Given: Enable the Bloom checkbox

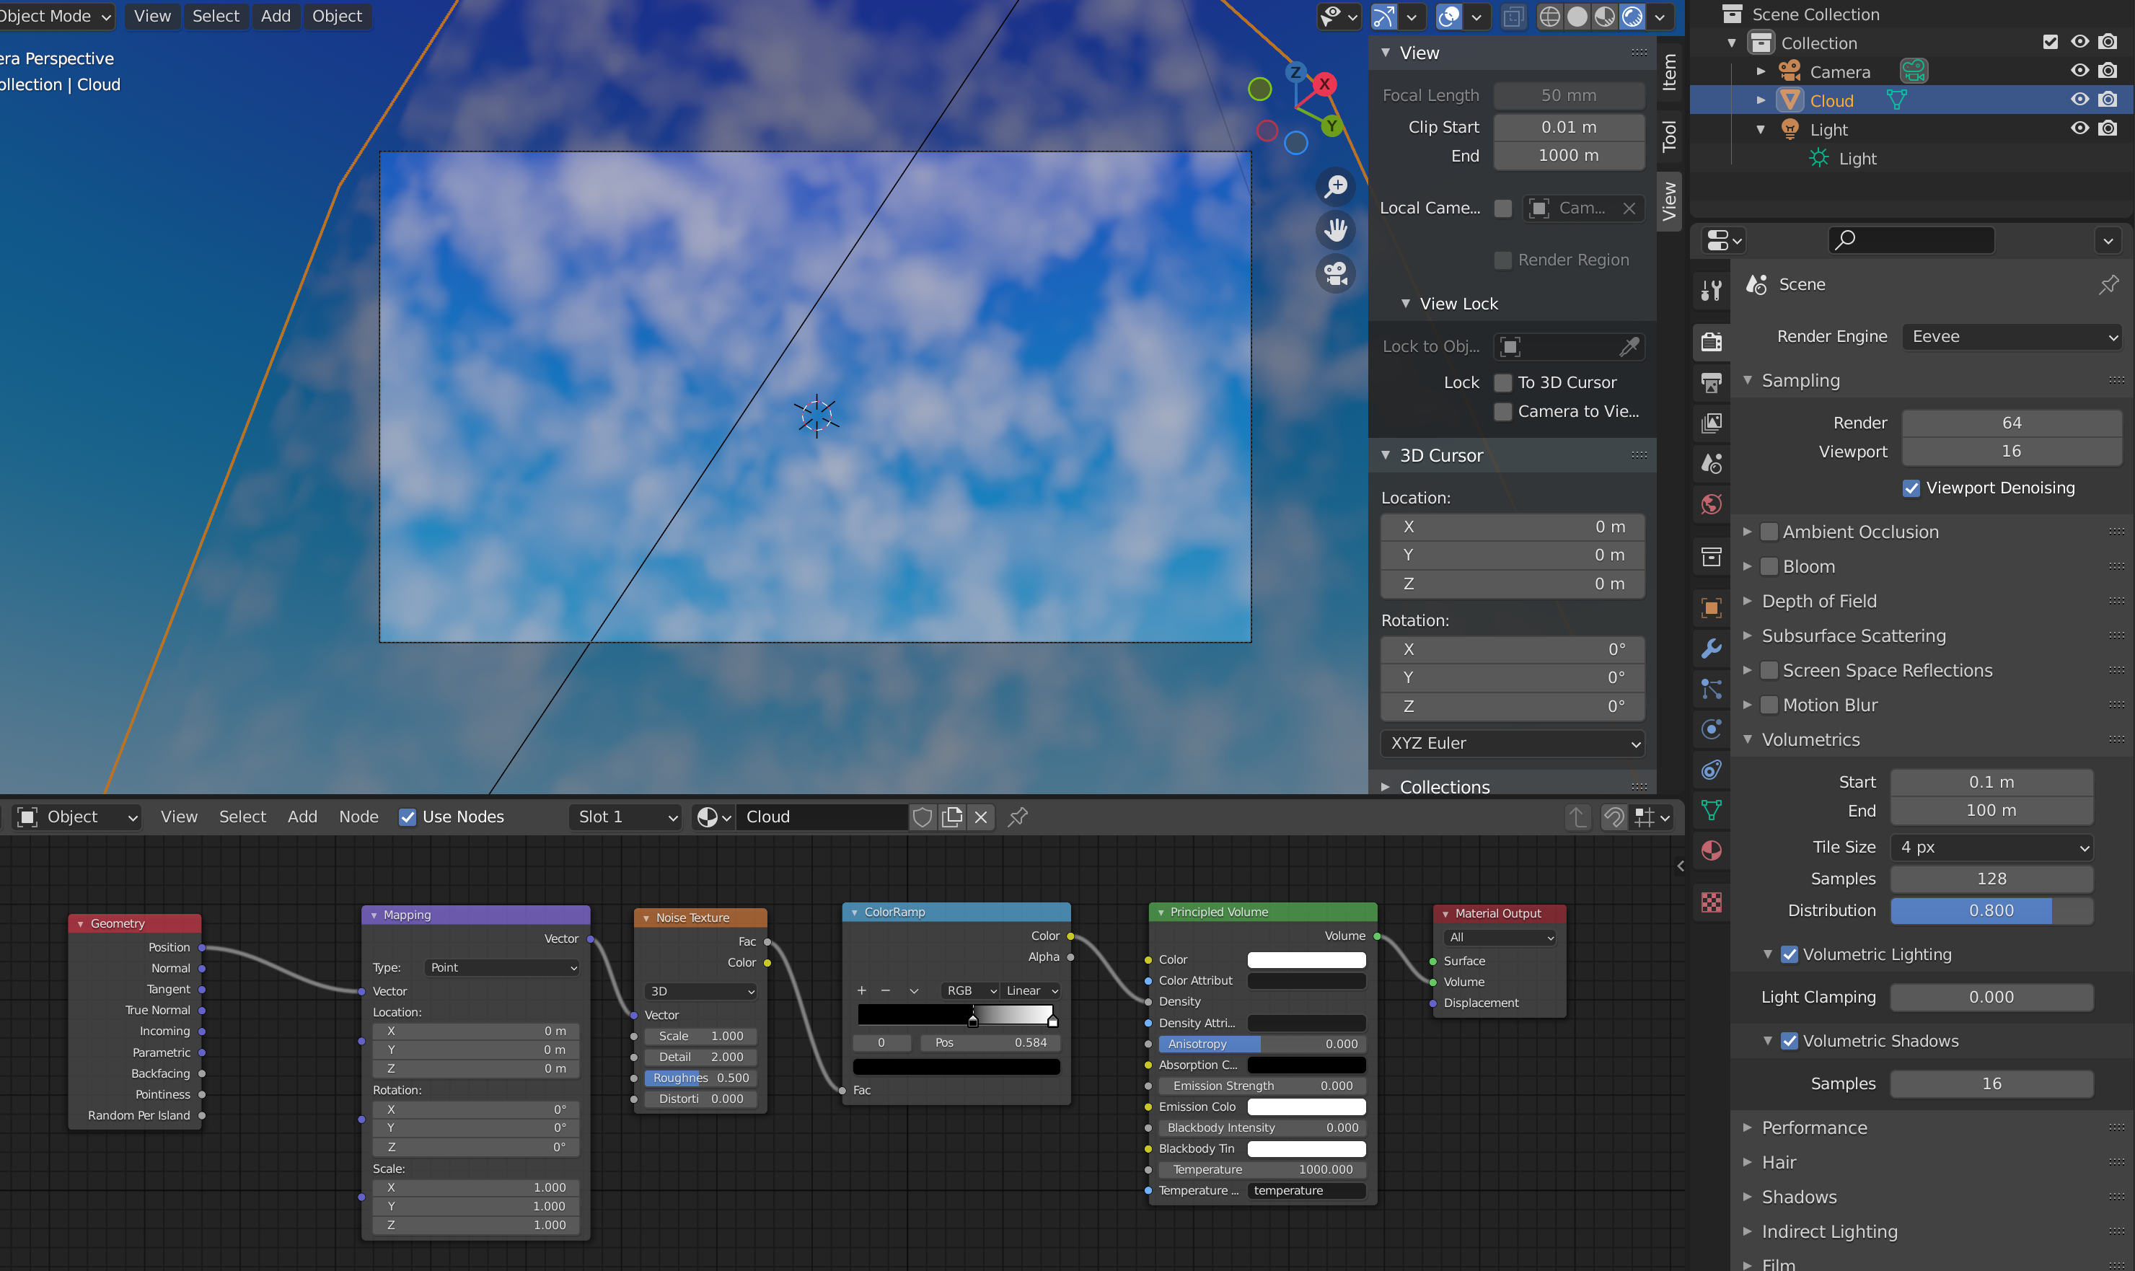Looking at the screenshot, I should point(1769,567).
